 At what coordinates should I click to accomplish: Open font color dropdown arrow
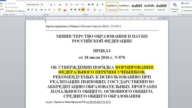(67, 10)
